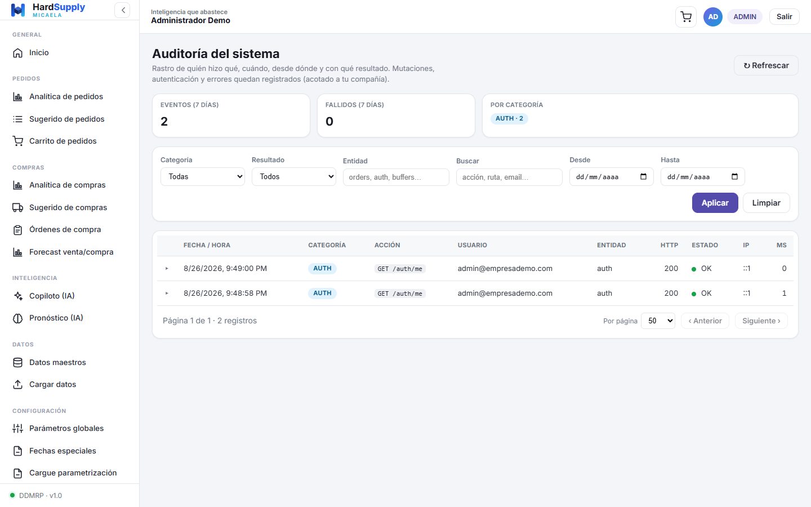The image size is (811, 507).
Task: Click the Cargar datos upload icon
Action: pyautogui.click(x=18, y=384)
